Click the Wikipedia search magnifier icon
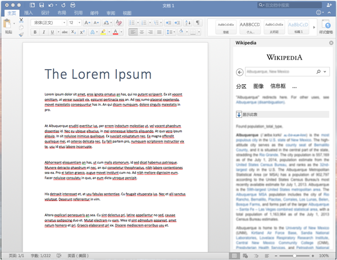The width and height of the screenshot is (337, 260). pos(318,72)
